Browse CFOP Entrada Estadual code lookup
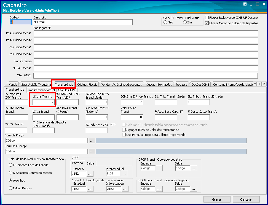 pyautogui.click(x=90, y=174)
